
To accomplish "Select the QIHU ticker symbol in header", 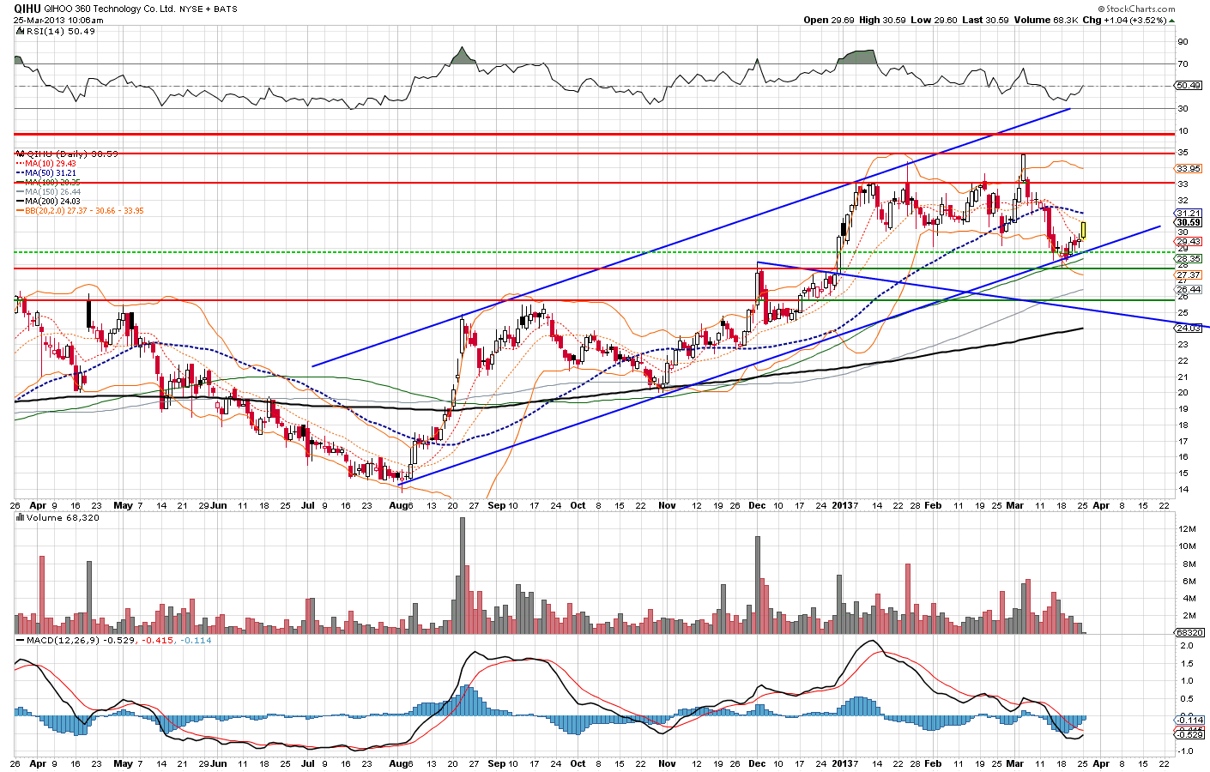I will coord(27,9).
